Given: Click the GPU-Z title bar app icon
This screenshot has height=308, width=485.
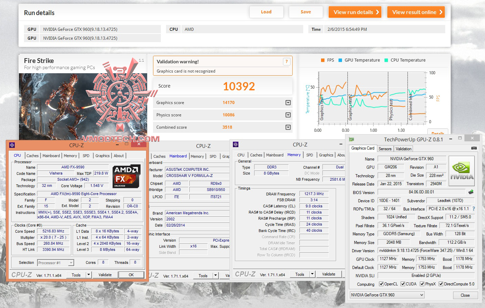Looking at the screenshot, I should click(x=352, y=139).
